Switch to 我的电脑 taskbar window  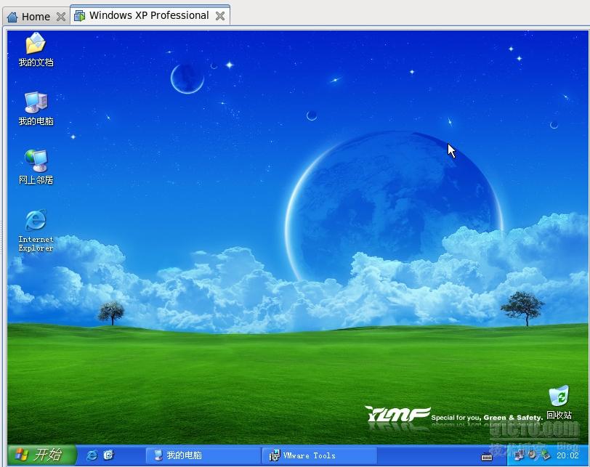point(203,455)
